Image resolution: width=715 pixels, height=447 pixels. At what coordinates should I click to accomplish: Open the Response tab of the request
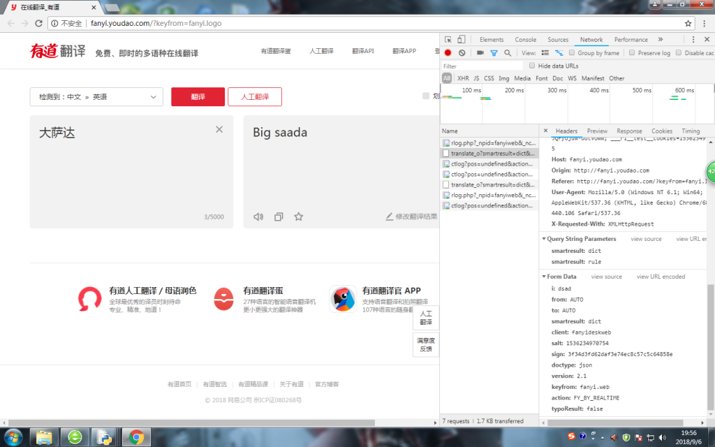[629, 131]
